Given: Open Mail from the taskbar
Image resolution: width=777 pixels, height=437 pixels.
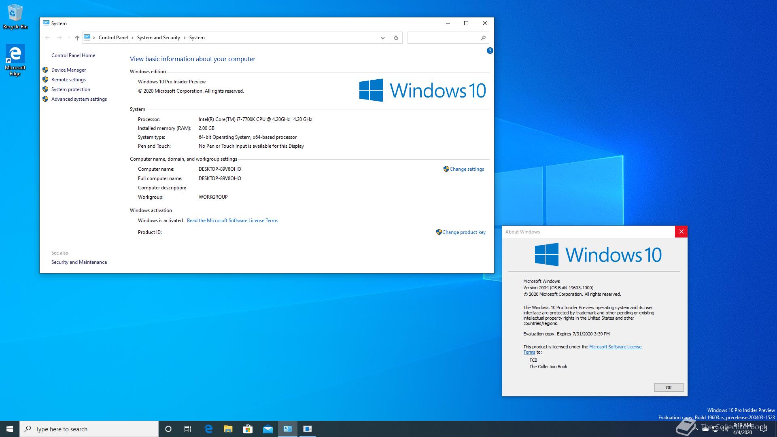Looking at the screenshot, I should pyautogui.click(x=268, y=429).
